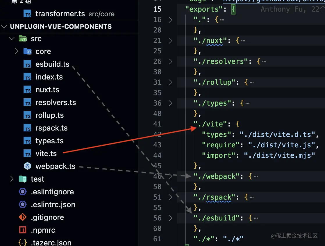
Task: Click the types.ts TS icon
Action: click(x=27, y=141)
